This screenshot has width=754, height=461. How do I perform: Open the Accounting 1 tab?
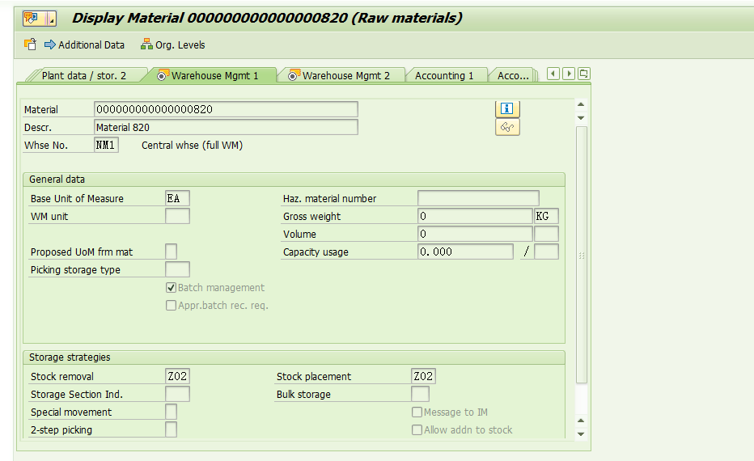tap(444, 75)
